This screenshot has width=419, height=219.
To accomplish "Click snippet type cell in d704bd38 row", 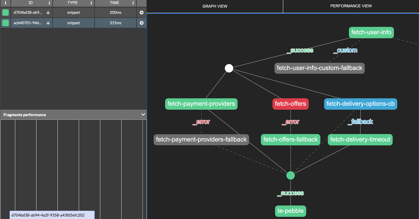I will click(74, 13).
